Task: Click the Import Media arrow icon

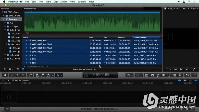Action: [5, 75]
